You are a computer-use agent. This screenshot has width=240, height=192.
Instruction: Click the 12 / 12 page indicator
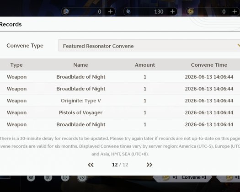pyautogui.click(x=120, y=165)
